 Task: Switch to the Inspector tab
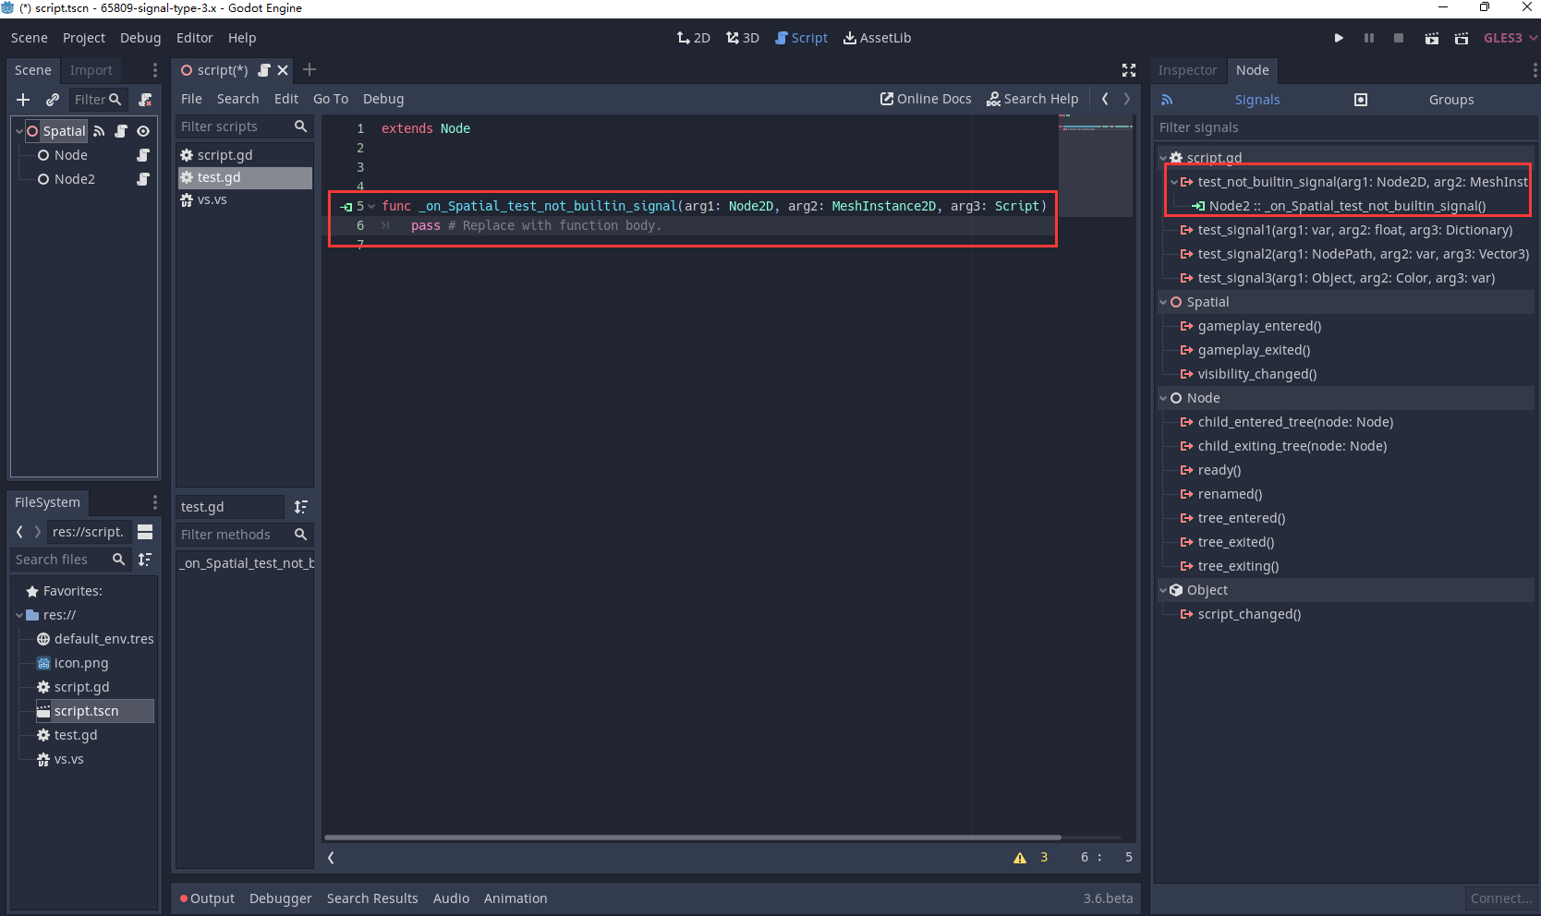1187,70
